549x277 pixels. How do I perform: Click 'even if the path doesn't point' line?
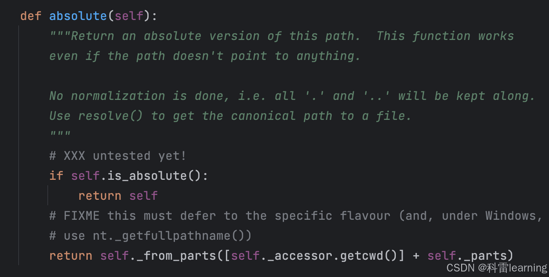click(x=205, y=56)
